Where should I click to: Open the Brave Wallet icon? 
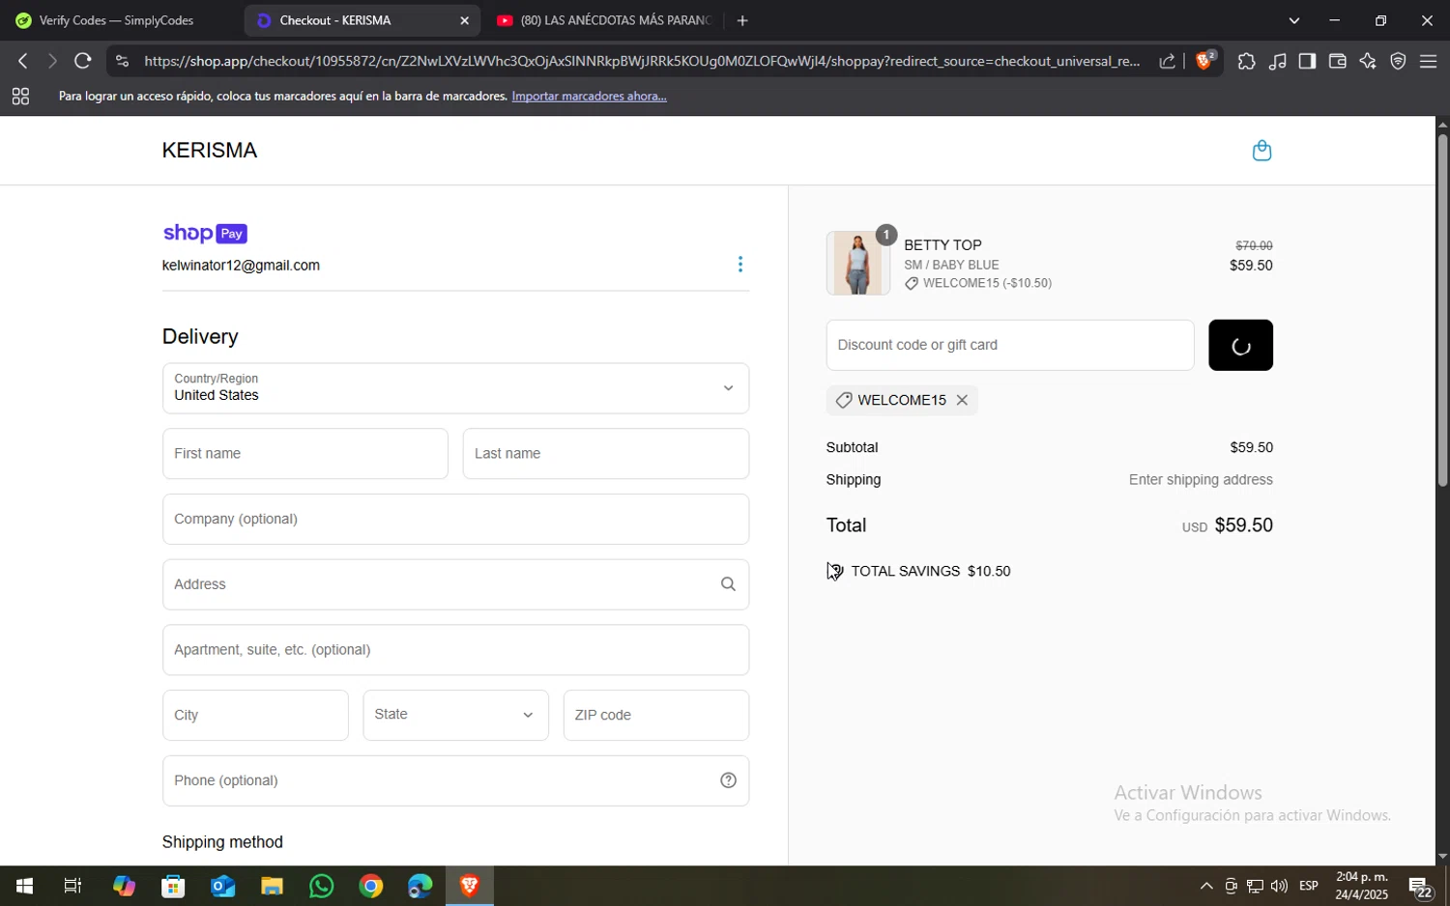click(x=1338, y=61)
